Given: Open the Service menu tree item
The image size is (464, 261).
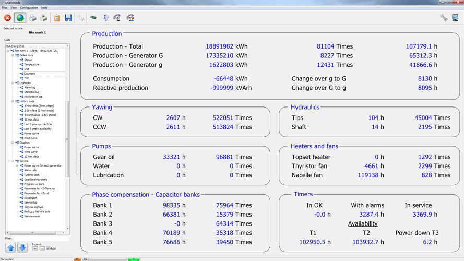Looking at the screenshot, I should tap(32, 216).
